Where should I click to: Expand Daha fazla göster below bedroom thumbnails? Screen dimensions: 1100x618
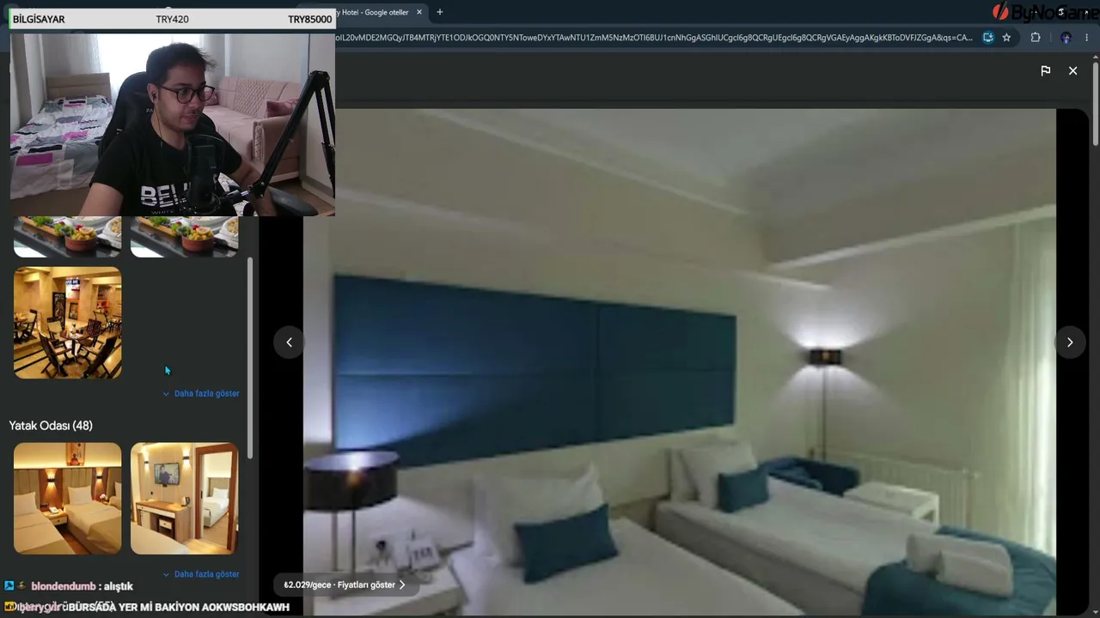point(201,574)
